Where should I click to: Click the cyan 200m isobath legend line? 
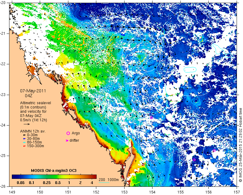pos(104,183)
